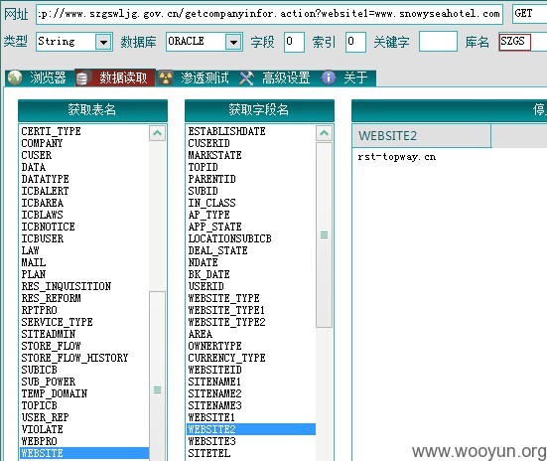Select field CUSERID

[208, 143]
